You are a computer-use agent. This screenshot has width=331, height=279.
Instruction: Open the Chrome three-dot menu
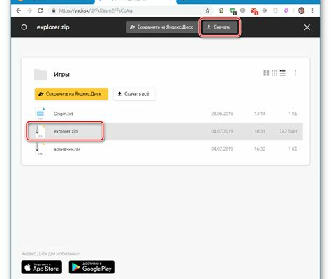point(313,10)
